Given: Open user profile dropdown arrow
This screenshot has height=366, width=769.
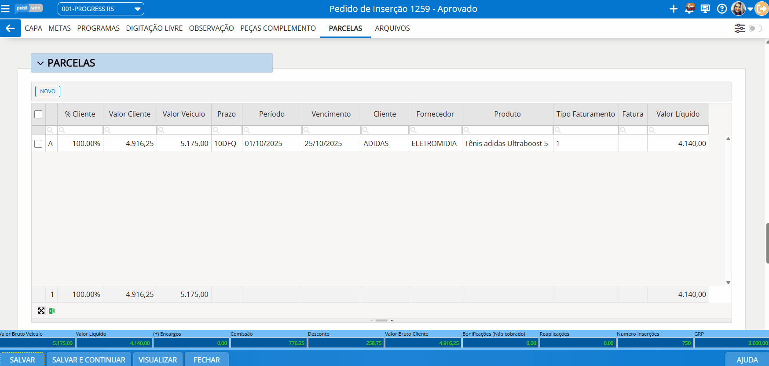Looking at the screenshot, I should (x=750, y=9).
